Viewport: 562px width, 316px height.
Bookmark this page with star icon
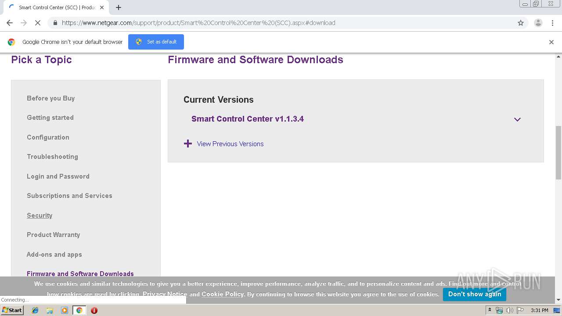[x=521, y=23]
